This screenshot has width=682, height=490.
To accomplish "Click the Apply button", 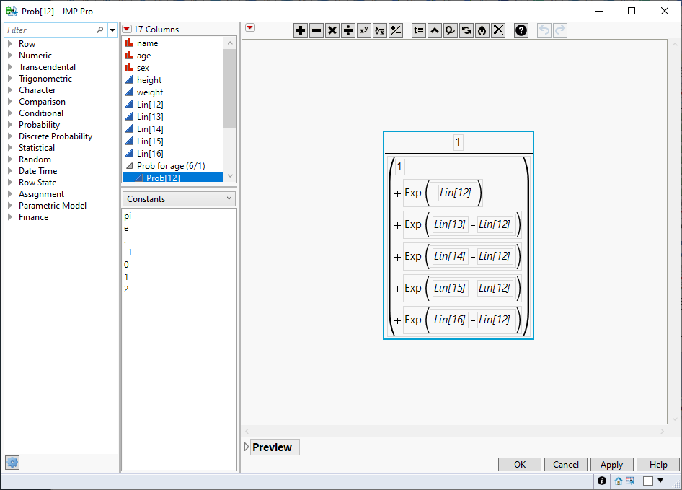I will pyautogui.click(x=611, y=465).
